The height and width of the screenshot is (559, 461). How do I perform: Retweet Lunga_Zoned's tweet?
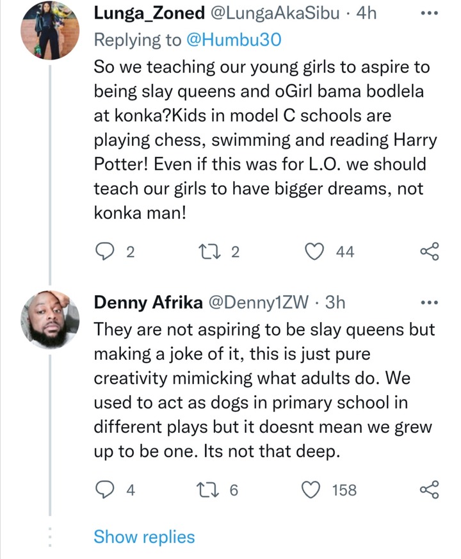pyautogui.click(x=209, y=252)
